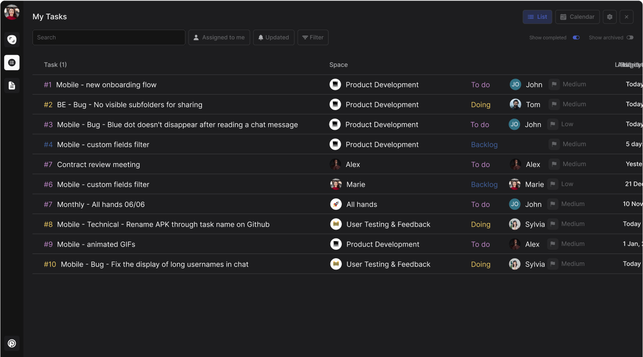Open the view settings gear icon
This screenshot has height=357, width=643.
(610, 16)
